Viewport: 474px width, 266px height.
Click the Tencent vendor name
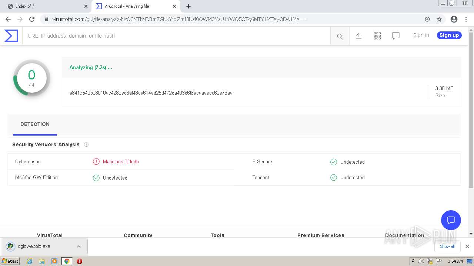[x=261, y=177]
